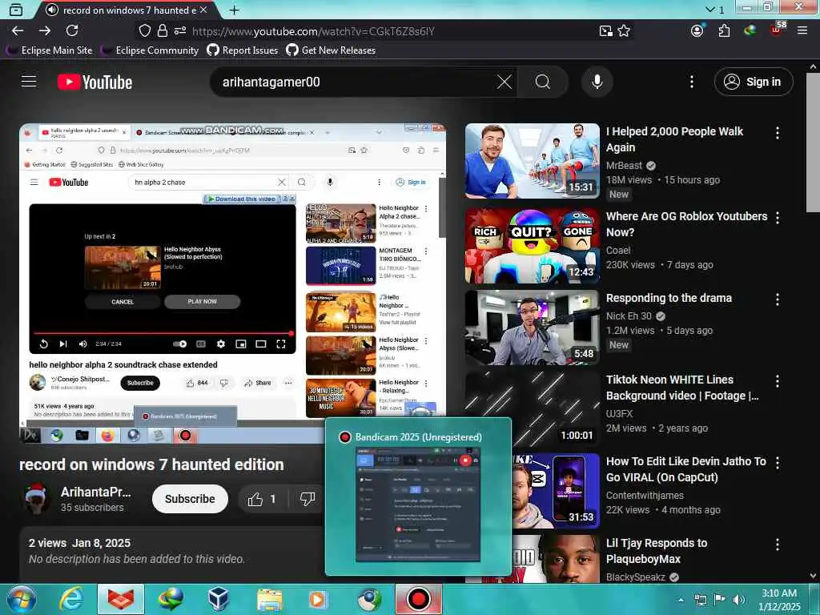Viewport: 820px width, 615px height.
Task: Open ArihantaPr channel avatar
Action: tap(37, 498)
